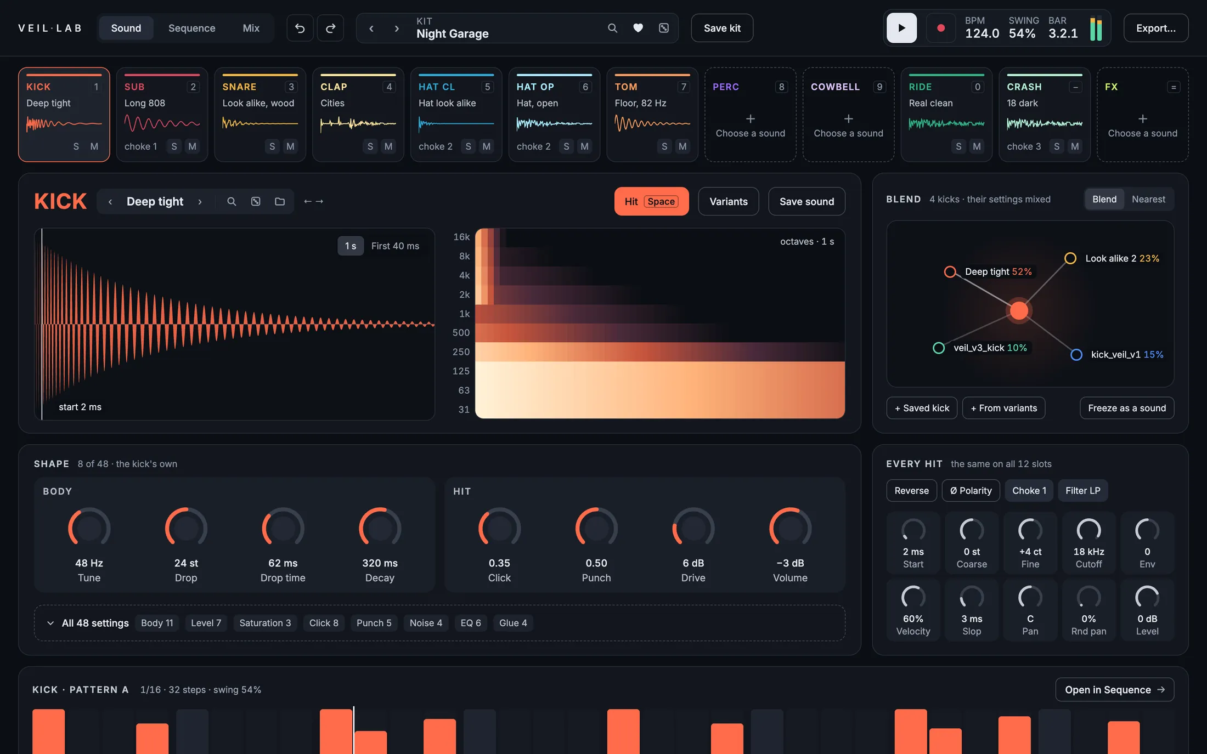Expand All 48 settings section

point(89,623)
